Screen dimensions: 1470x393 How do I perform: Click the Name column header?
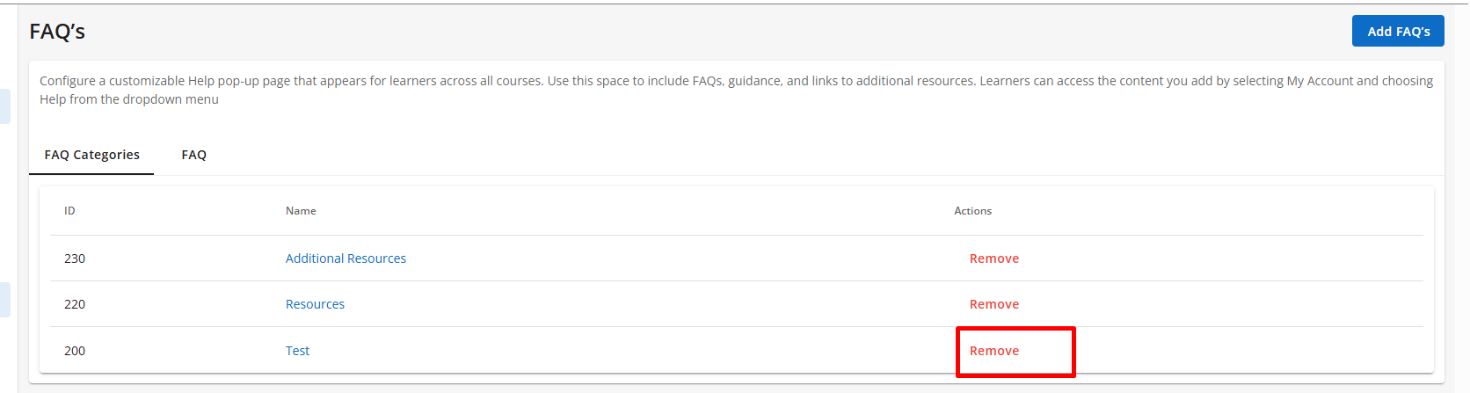(x=301, y=211)
